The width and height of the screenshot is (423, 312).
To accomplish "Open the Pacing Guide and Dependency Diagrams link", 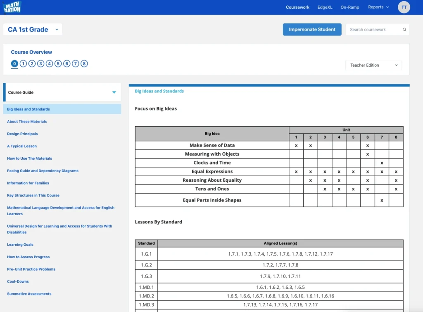I will (43, 171).
